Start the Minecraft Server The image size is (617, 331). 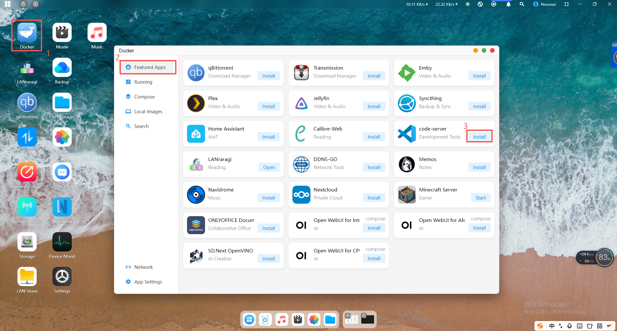(481, 198)
